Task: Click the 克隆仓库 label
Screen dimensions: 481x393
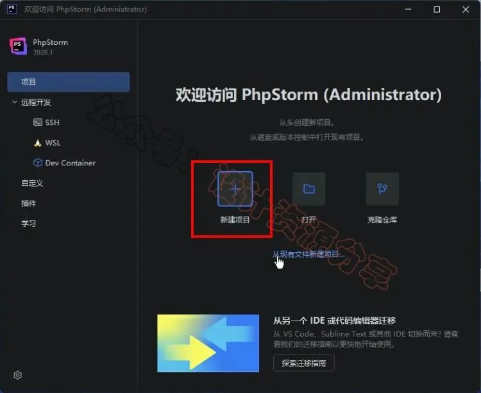Action: (x=382, y=219)
